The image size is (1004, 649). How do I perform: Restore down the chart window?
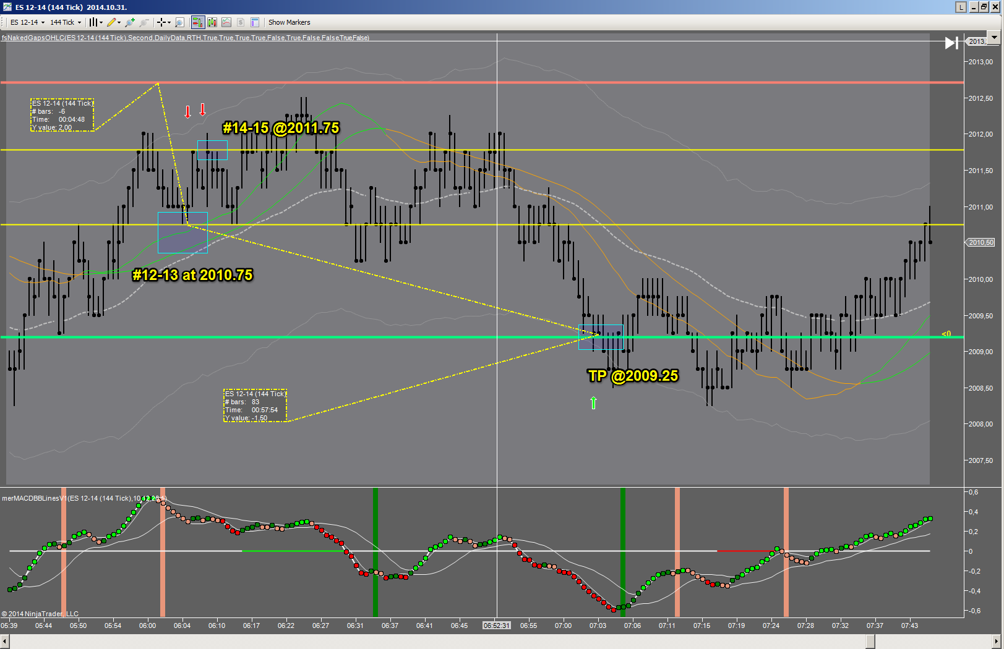984,7
